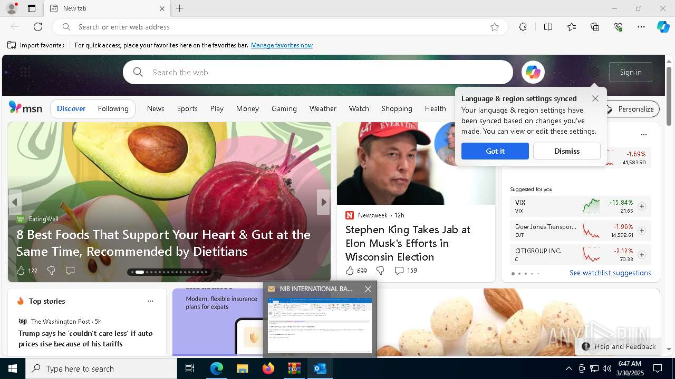Viewport: 675px width, 379px height.
Task: Open Help and Feedback
Action: pos(619,346)
